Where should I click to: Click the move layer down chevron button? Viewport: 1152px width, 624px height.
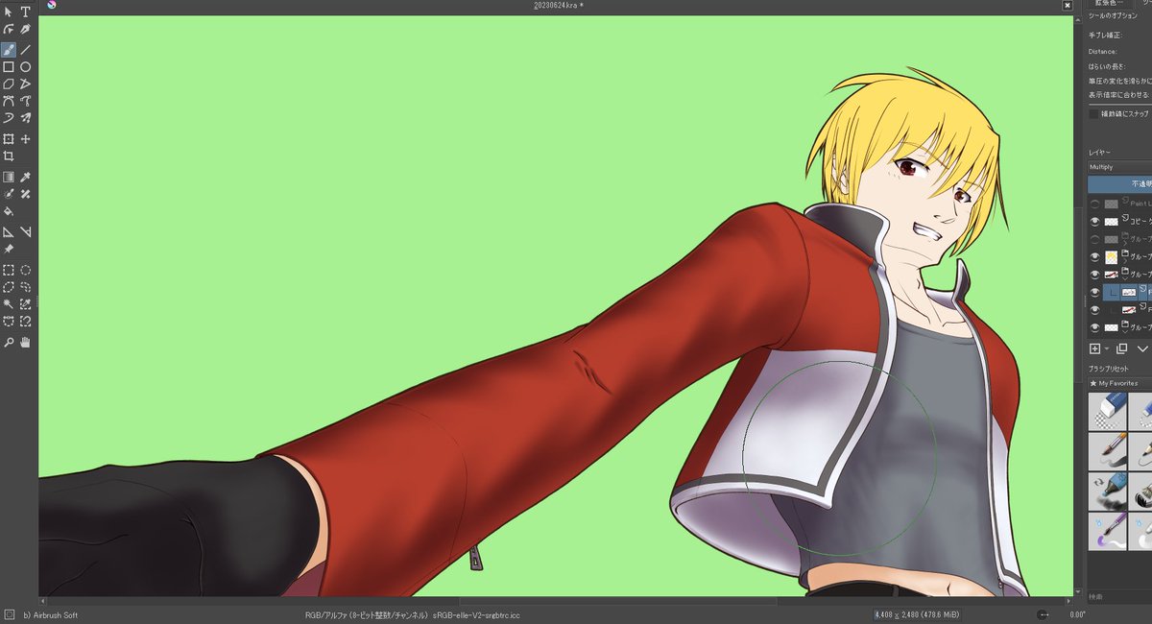pyautogui.click(x=1142, y=348)
